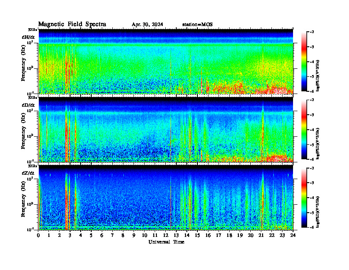Click the dZ/dt spectrogram plot
This screenshot has height=270, width=349.
(x=166, y=197)
